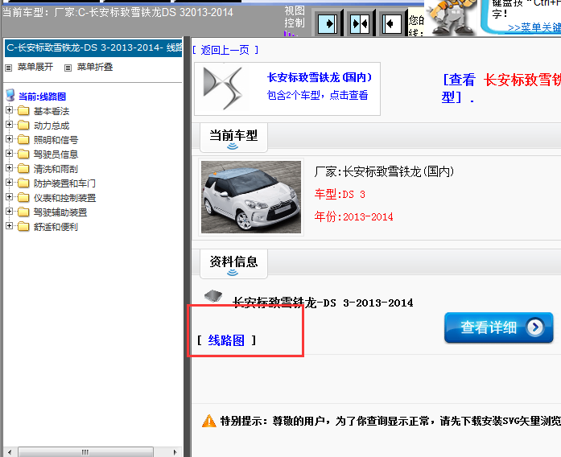Click the DS brand logo image
The height and width of the screenshot is (457, 561).
[x=223, y=89]
